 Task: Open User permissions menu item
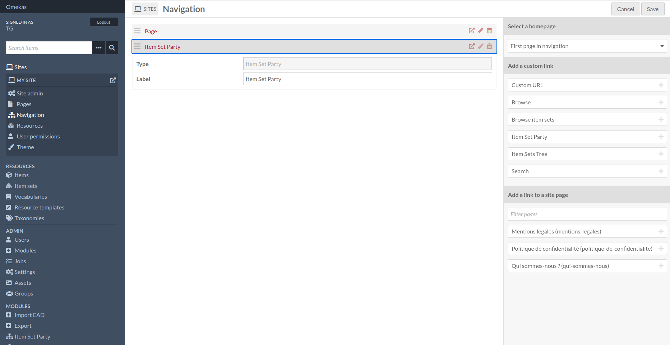click(x=34, y=136)
